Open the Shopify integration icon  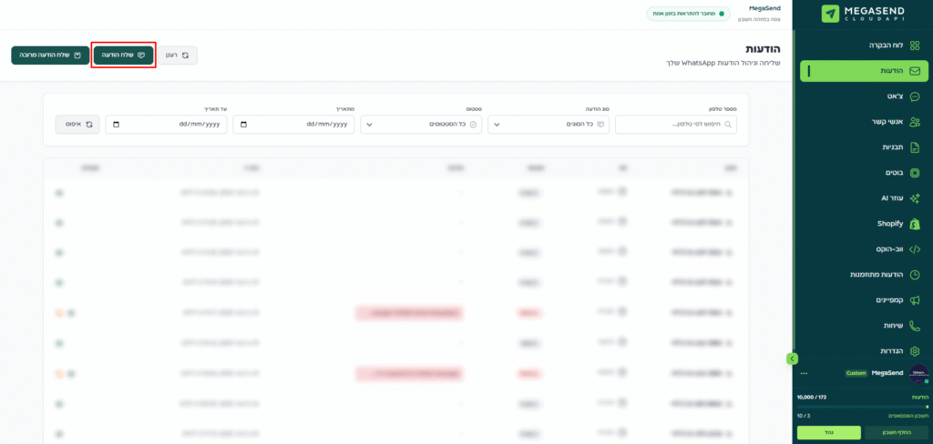[x=915, y=224]
